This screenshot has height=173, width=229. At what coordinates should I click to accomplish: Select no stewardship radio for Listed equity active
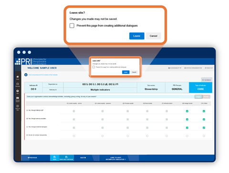click(74, 136)
